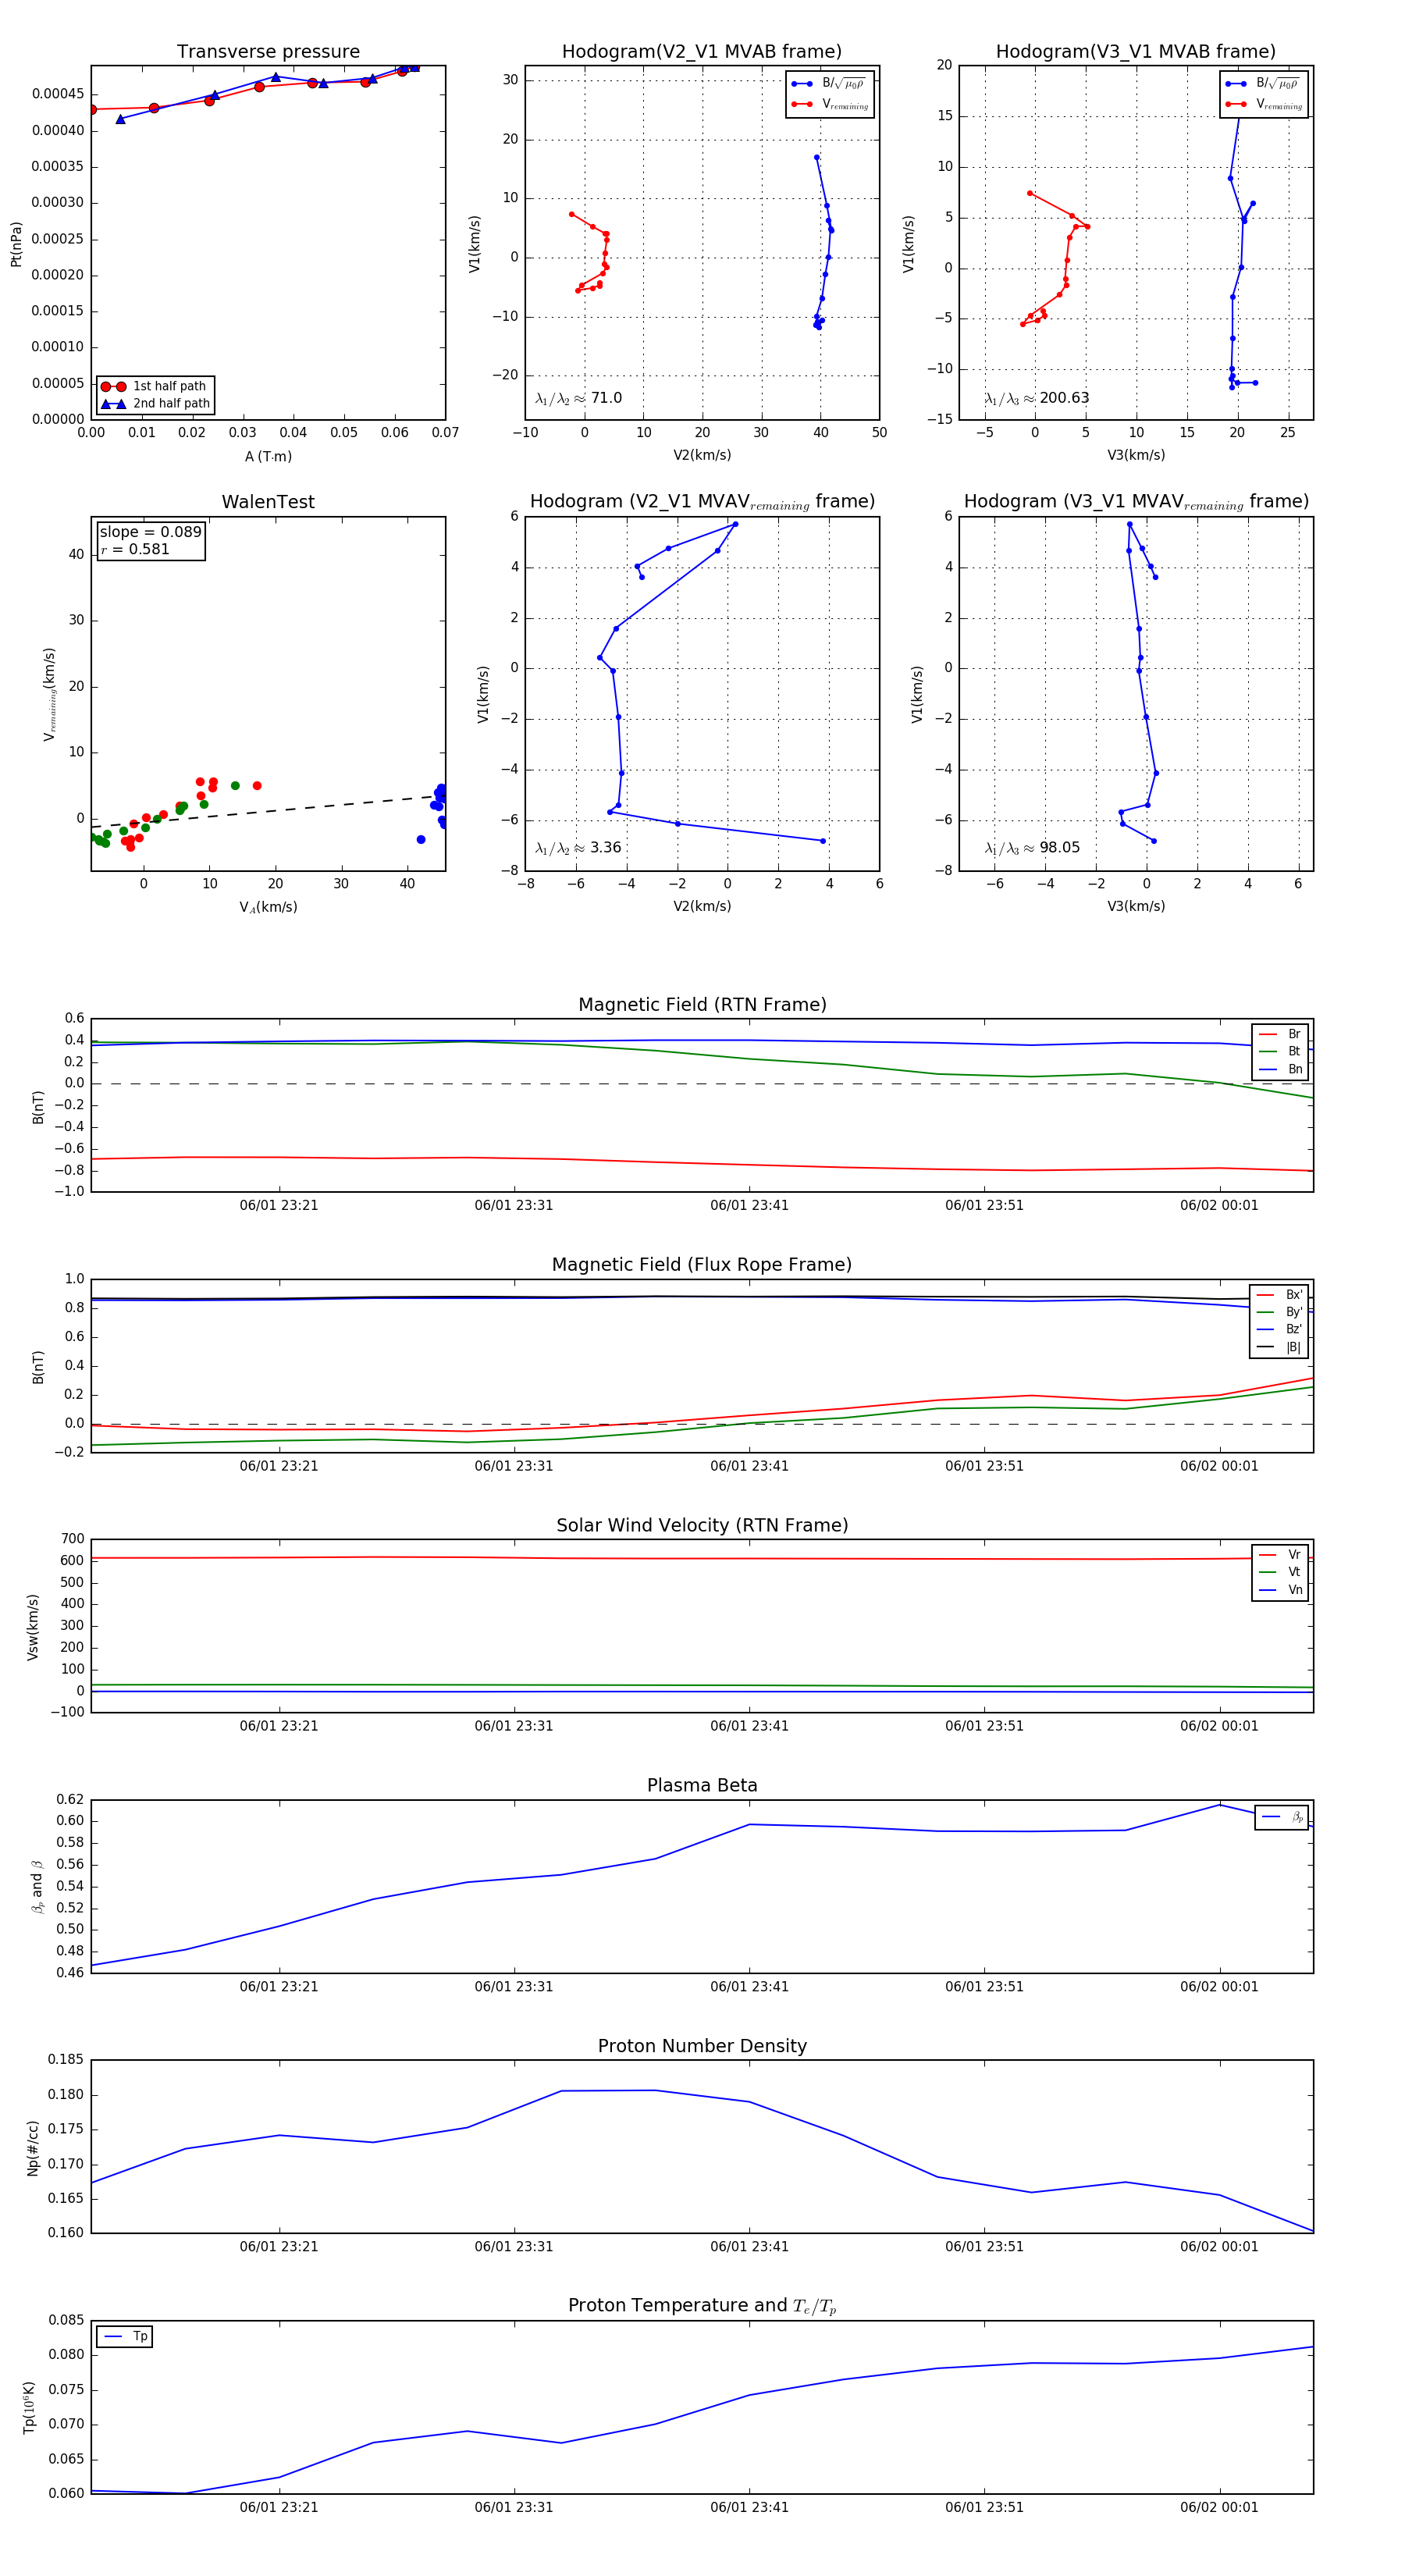Screen dimensions: 1405x2576
Task: Click B/√μ0ρ legend in V2_V1 MVAB hodogram
Action: [x=829, y=84]
